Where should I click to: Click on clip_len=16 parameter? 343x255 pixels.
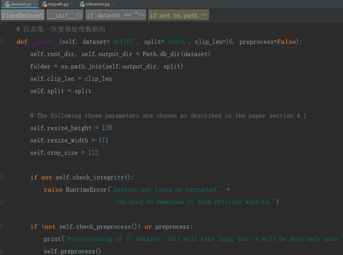[x=214, y=42]
